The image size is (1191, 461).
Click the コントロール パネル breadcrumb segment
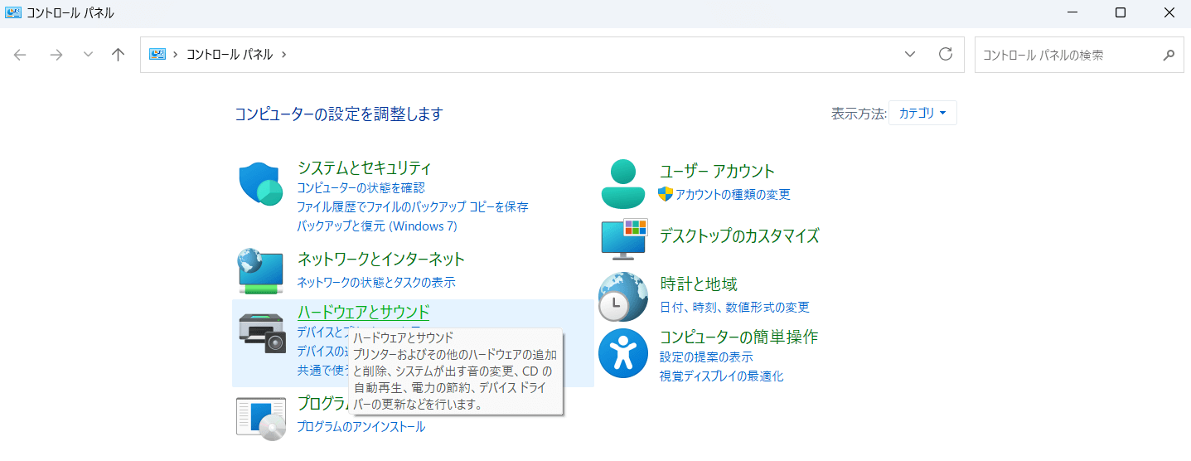click(x=229, y=55)
